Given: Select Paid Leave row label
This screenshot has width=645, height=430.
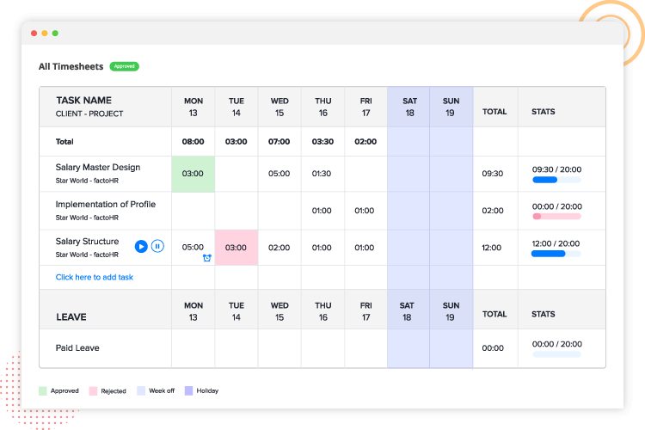Looking at the screenshot, I should pyautogui.click(x=77, y=348).
